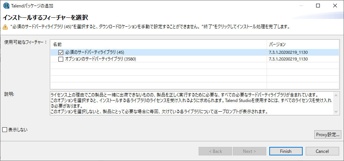Click the yellow warning triangle icon
The height and width of the screenshot is (161, 344).
tap(5, 27)
